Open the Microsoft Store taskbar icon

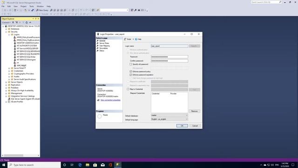point(95,165)
